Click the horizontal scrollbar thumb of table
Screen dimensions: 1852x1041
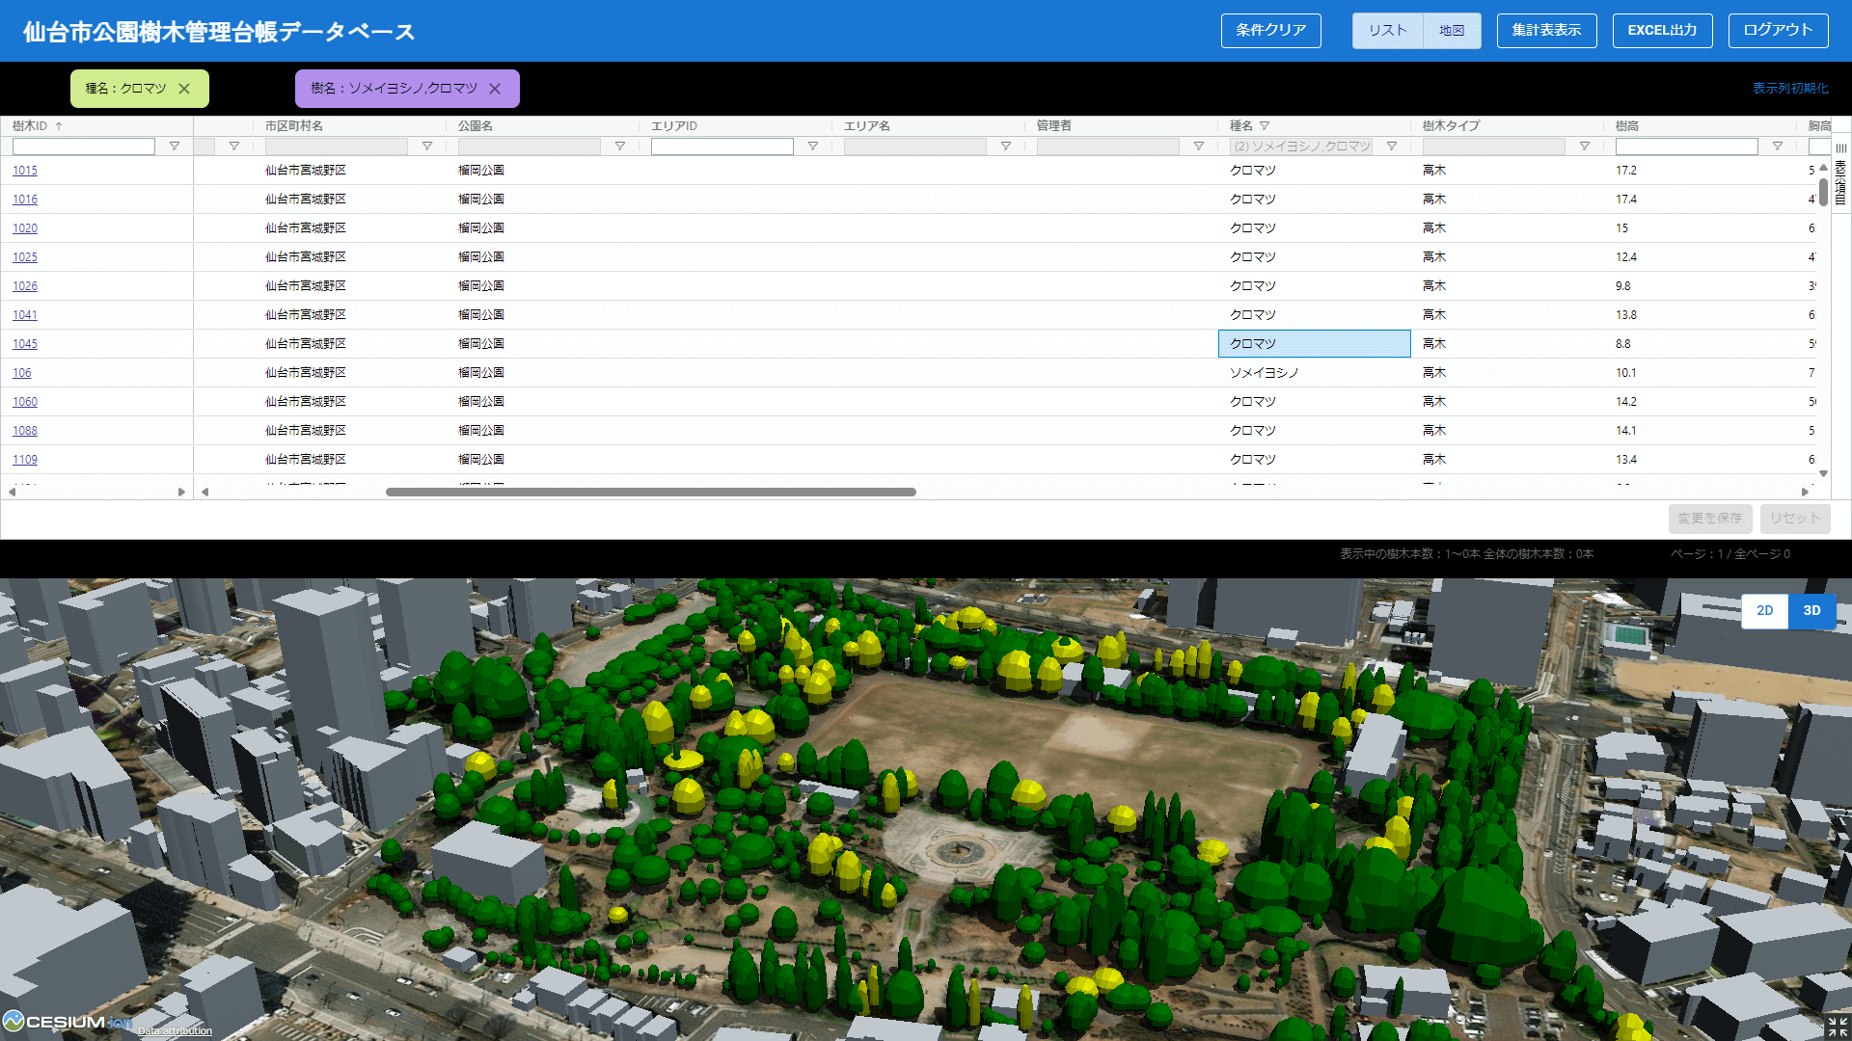[x=651, y=493]
